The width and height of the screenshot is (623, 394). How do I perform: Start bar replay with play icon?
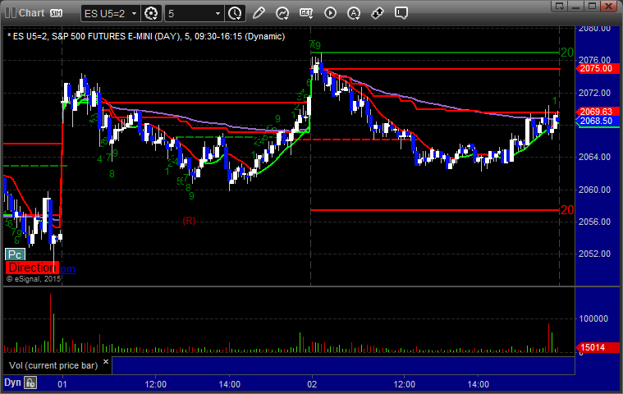pos(330,13)
